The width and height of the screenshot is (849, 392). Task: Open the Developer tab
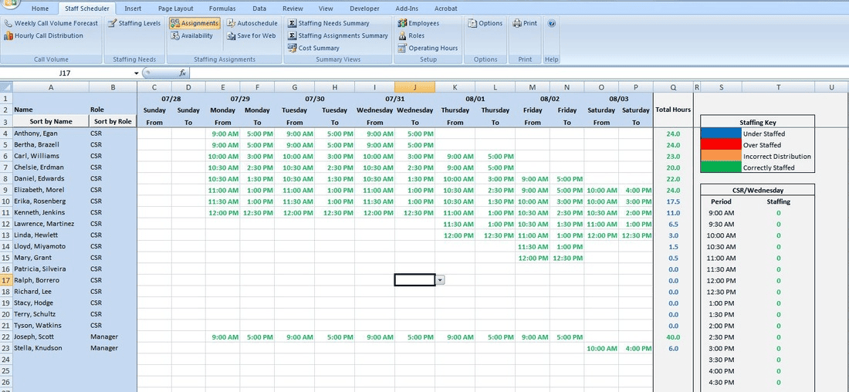tap(365, 8)
